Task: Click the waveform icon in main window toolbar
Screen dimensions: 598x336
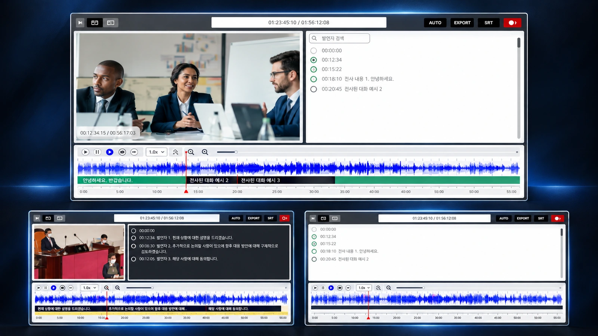Action: click(x=134, y=152)
